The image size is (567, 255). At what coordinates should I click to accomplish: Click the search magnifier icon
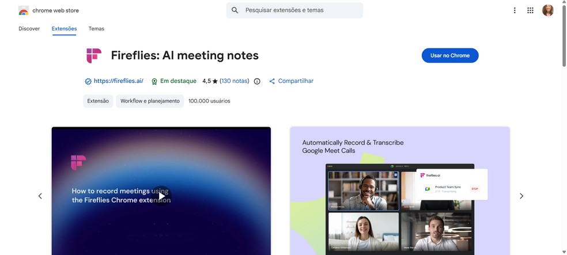point(235,10)
